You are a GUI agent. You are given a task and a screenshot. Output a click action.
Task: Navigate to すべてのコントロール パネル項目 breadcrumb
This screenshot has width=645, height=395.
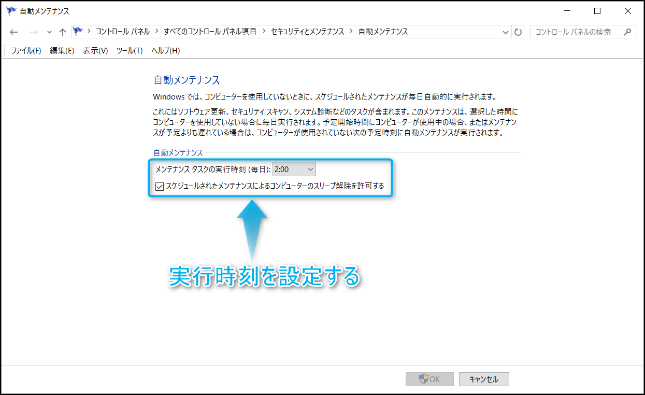pos(210,32)
